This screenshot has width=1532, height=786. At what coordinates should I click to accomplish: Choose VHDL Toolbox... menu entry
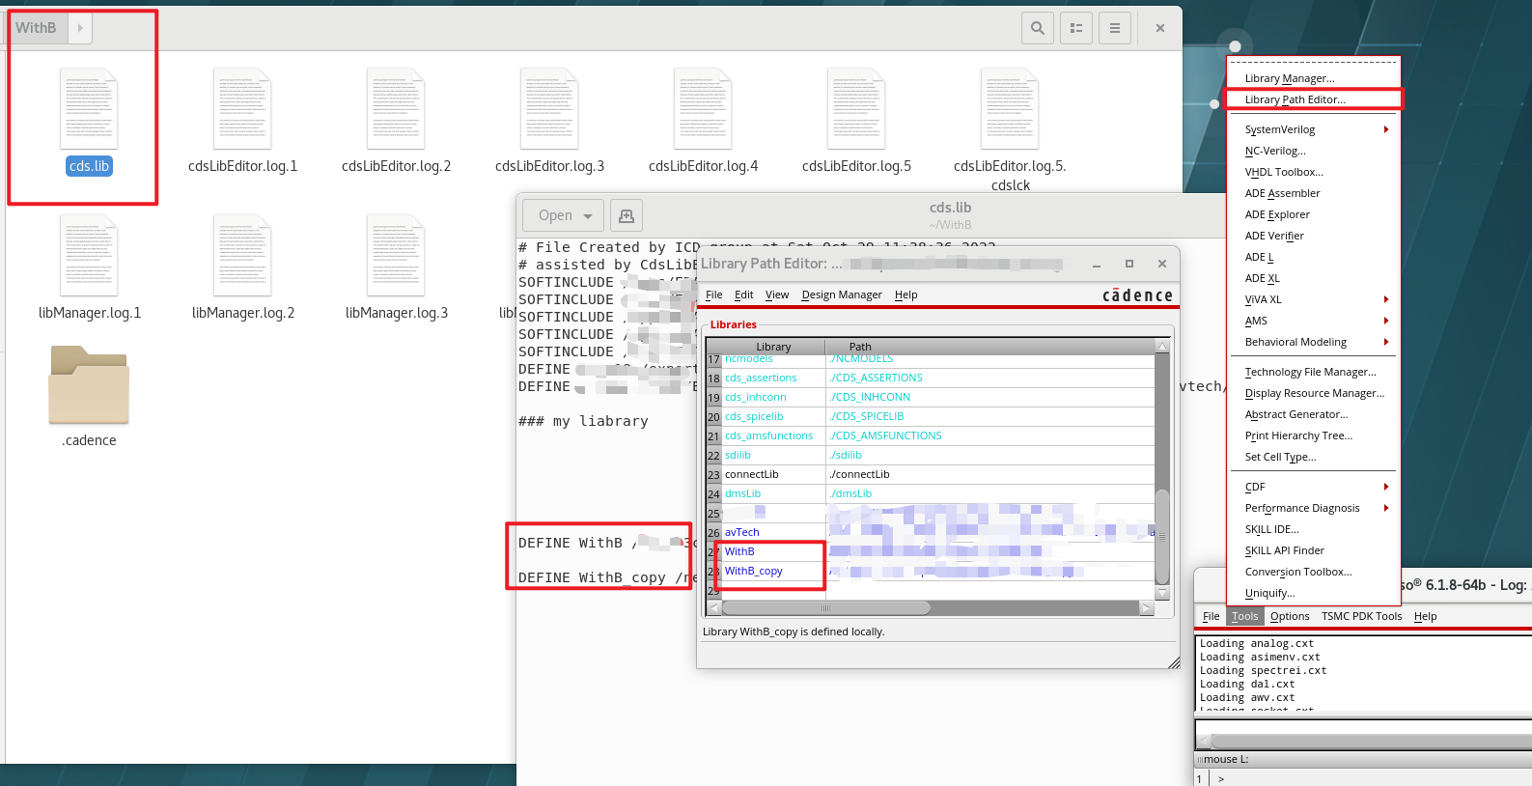pos(1313,172)
